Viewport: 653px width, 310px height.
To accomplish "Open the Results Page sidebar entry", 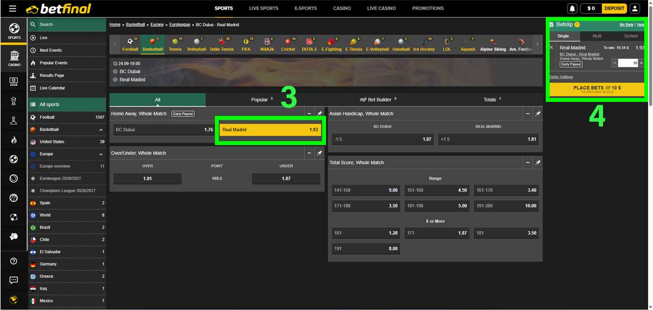I will pos(67,75).
